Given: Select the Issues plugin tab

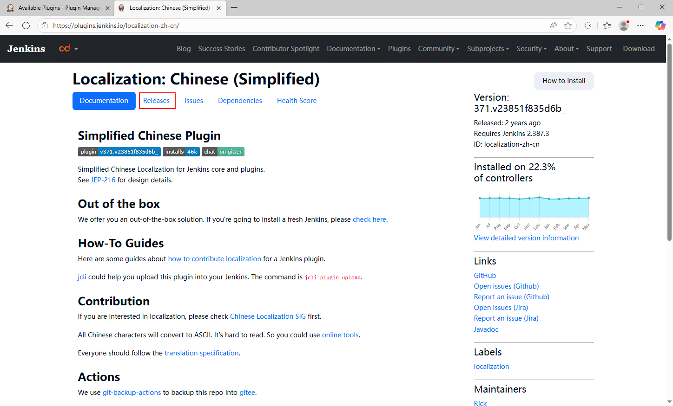Looking at the screenshot, I should tap(194, 101).
